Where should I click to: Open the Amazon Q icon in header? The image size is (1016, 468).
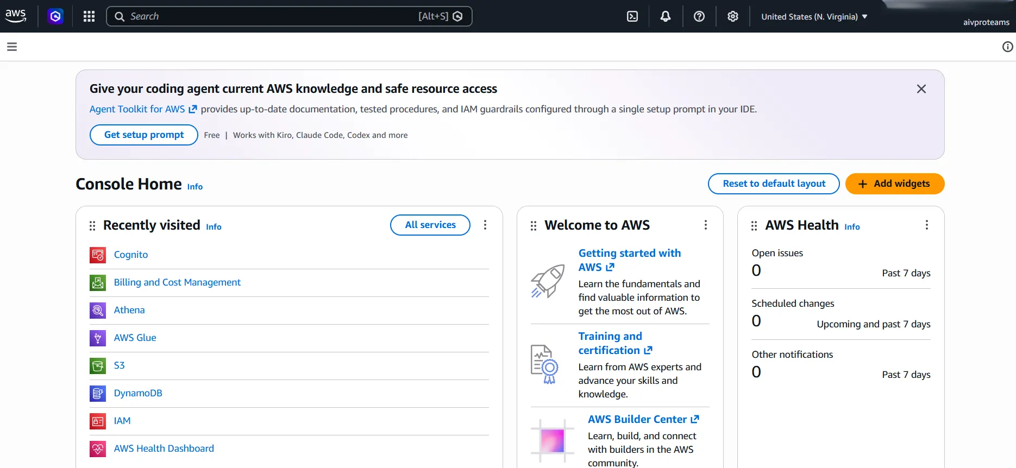tap(55, 16)
